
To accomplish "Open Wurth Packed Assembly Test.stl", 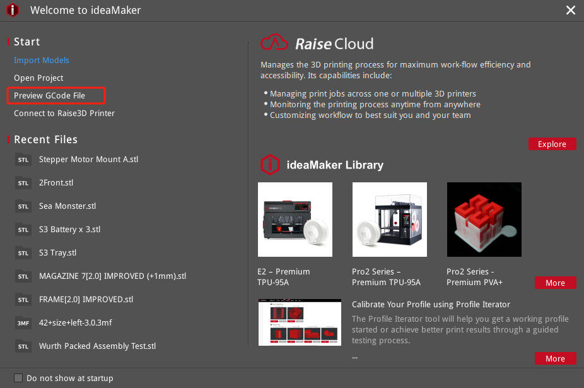I will point(97,346).
